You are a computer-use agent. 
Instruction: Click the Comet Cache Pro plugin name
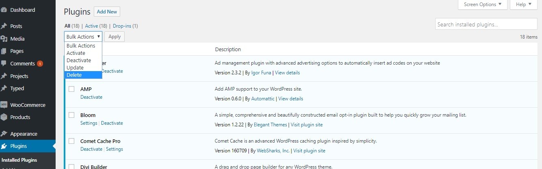(x=100, y=141)
